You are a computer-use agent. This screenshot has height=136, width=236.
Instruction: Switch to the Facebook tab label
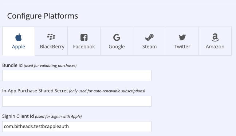coord(84,47)
